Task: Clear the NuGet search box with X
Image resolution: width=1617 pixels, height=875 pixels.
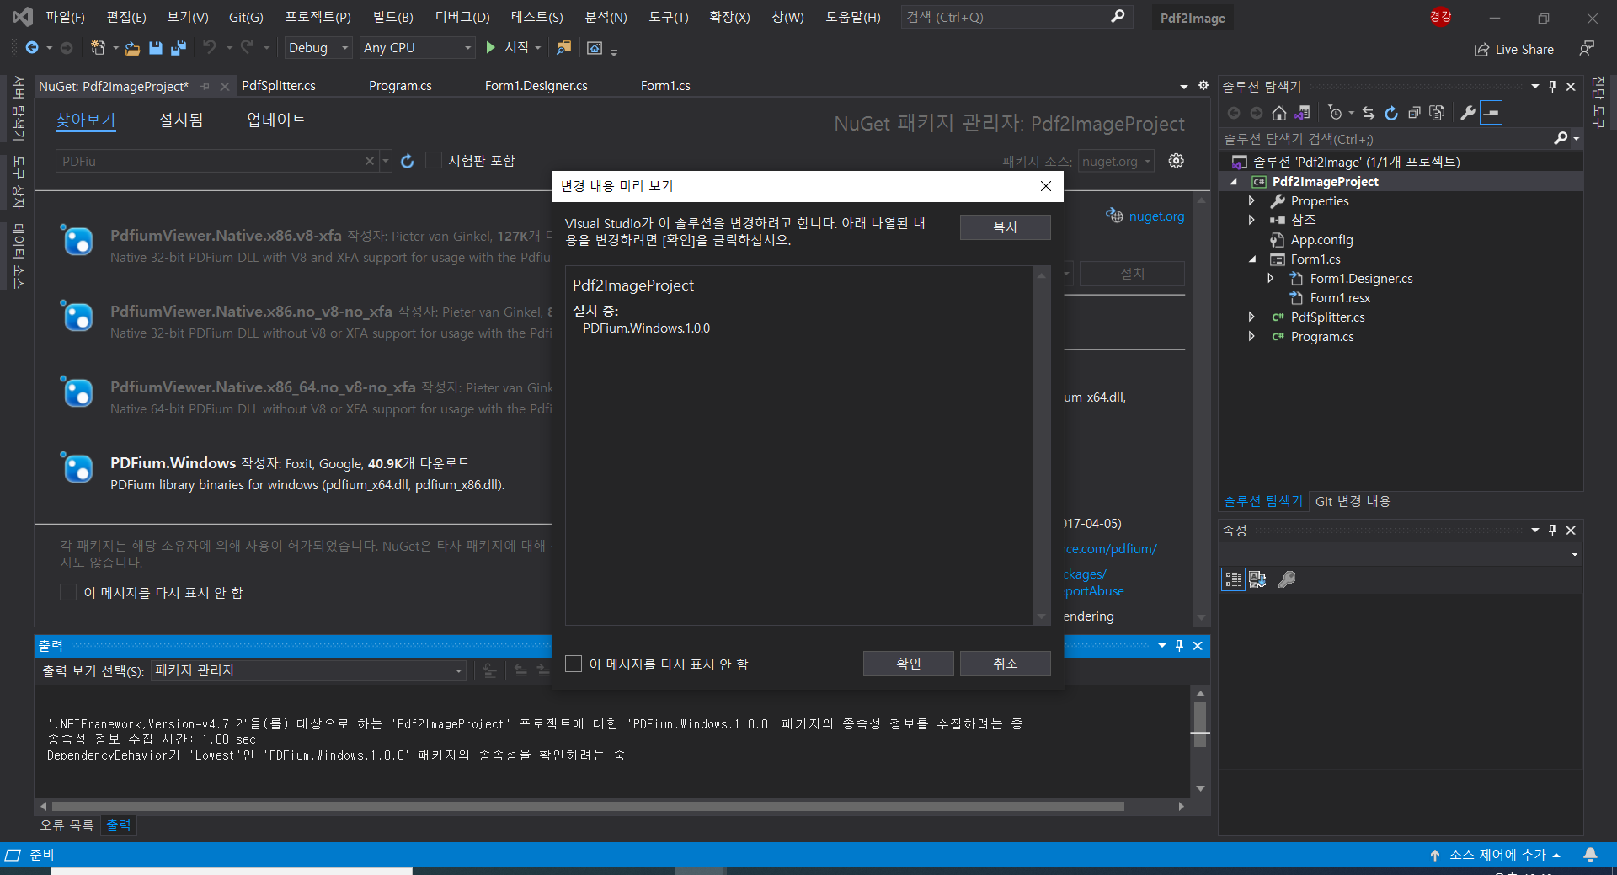Action: pos(369,161)
